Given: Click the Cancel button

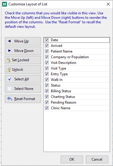Looking at the screenshot, I should coord(97,159).
